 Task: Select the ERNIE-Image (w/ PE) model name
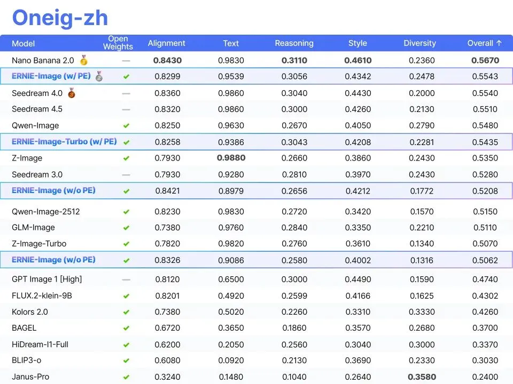pyautogui.click(x=51, y=76)
